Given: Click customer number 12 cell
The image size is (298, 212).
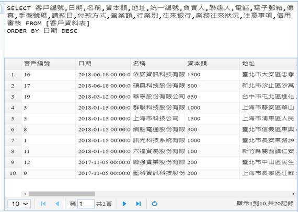Looking at the screenshot, I should 49,162.
